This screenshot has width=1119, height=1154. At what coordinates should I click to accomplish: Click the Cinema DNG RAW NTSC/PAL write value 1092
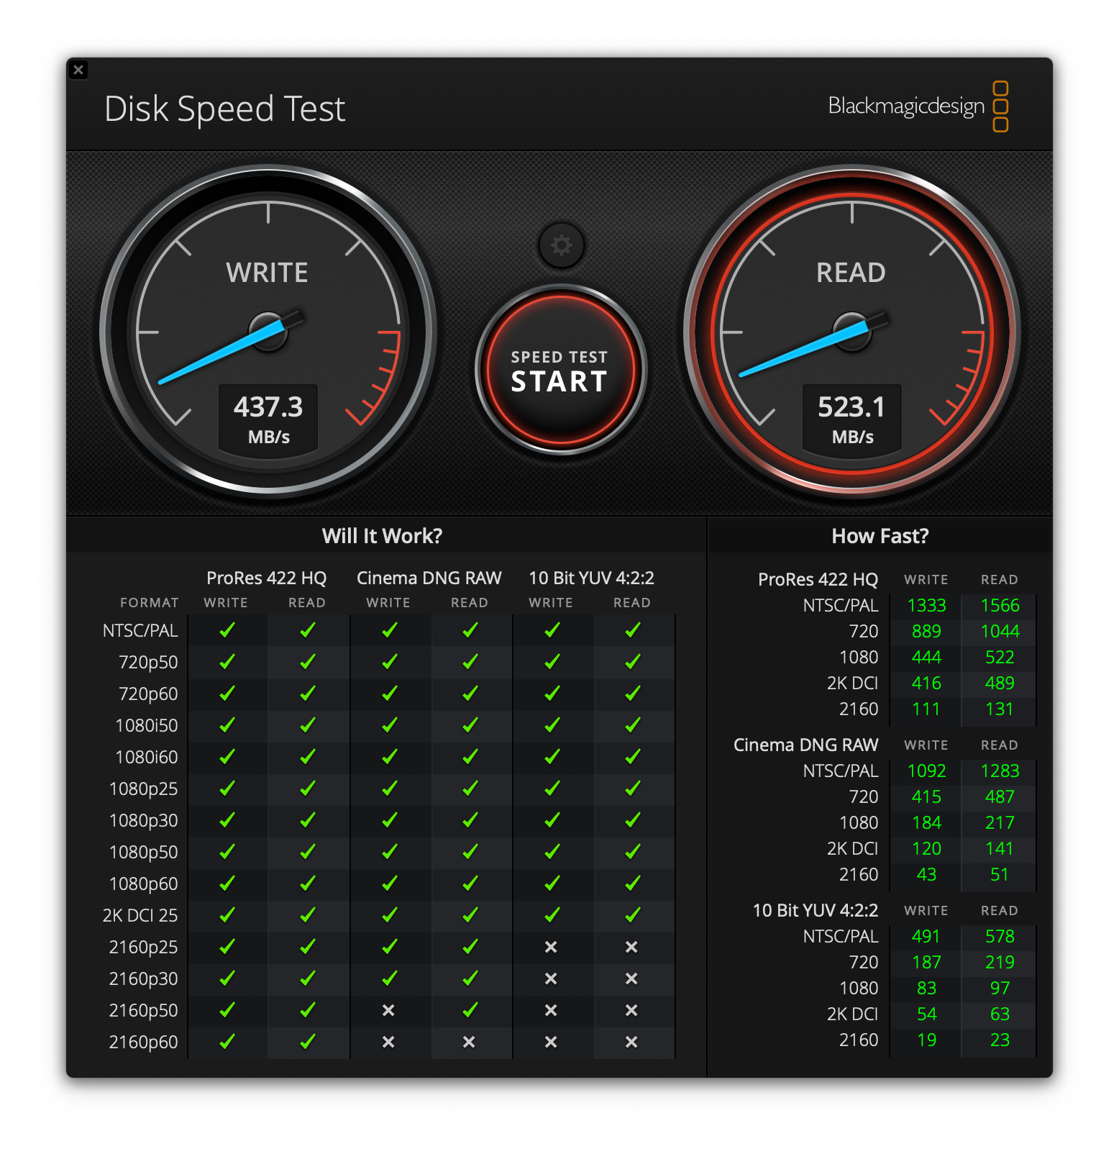coord(926,771)
